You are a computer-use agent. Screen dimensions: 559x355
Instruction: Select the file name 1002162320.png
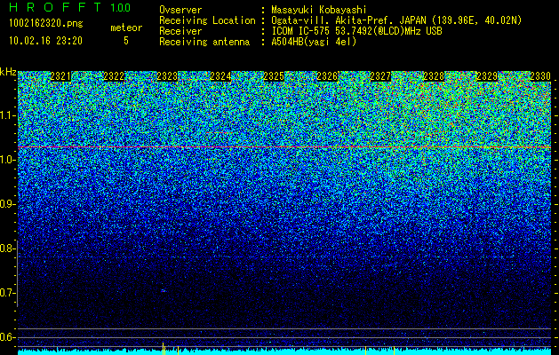click(x=46, y=24)
